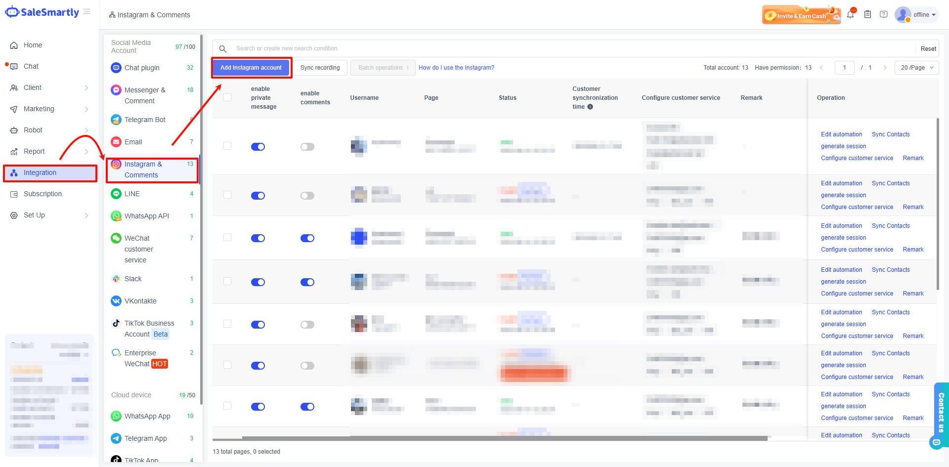Viewport: 949px width, 467px height.
Task: Tick the select-all checkbox in table header
Action: click(x=227, y=98)
